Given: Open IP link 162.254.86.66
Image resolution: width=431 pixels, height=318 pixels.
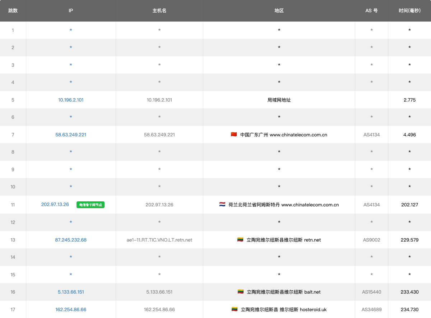Looking at the screenshot, I should pos(71,309).
